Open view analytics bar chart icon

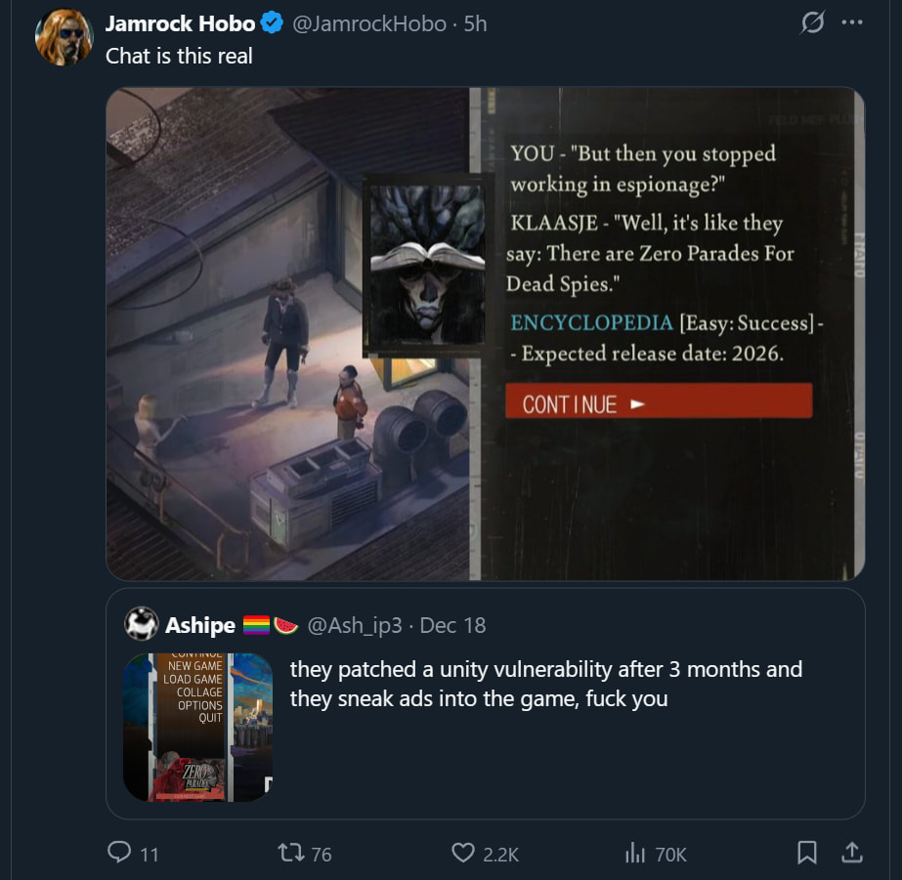click(634, 853)
